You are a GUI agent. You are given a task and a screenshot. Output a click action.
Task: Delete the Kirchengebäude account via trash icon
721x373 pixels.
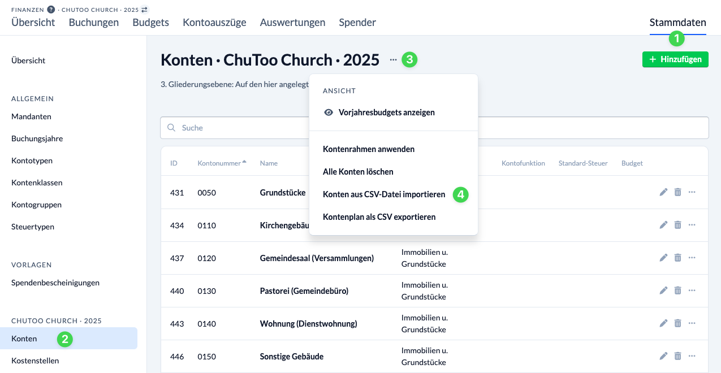pyautogui.click(x=677, y=225)
